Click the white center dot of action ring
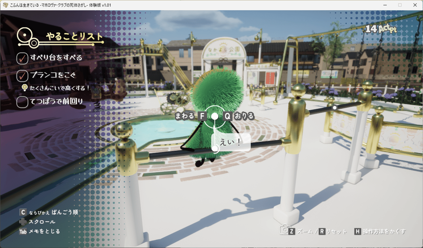This screenshot has height=248, width=423. 214,116
